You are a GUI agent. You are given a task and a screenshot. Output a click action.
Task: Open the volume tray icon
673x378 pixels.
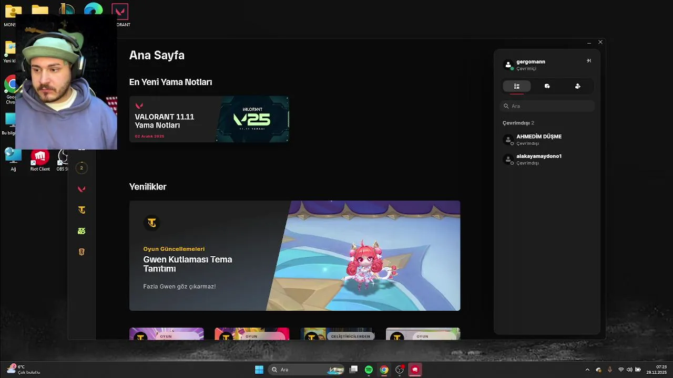[629, 370]
